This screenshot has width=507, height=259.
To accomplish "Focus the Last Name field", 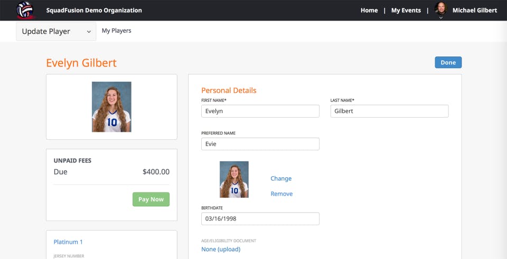I will point(389,111).
